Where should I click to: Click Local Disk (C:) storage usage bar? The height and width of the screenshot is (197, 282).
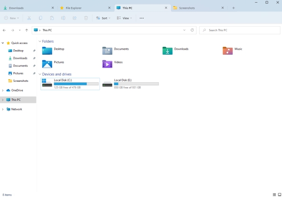point(76,84)
